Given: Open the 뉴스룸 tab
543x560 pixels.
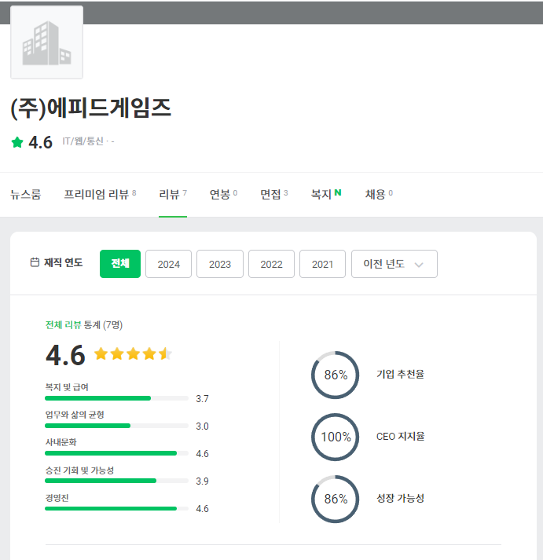Looking at the screenshot, I should coord(26,194).
